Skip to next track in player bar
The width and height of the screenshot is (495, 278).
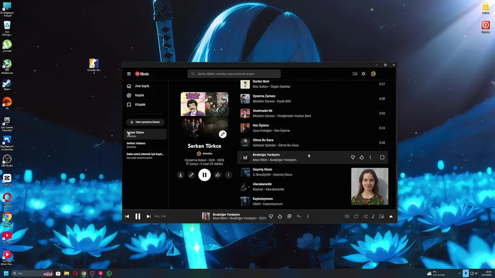[x=148, y=216]
